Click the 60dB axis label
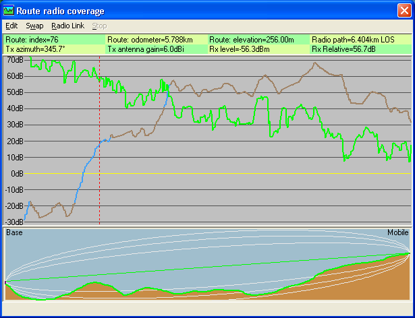 (15, 76)
